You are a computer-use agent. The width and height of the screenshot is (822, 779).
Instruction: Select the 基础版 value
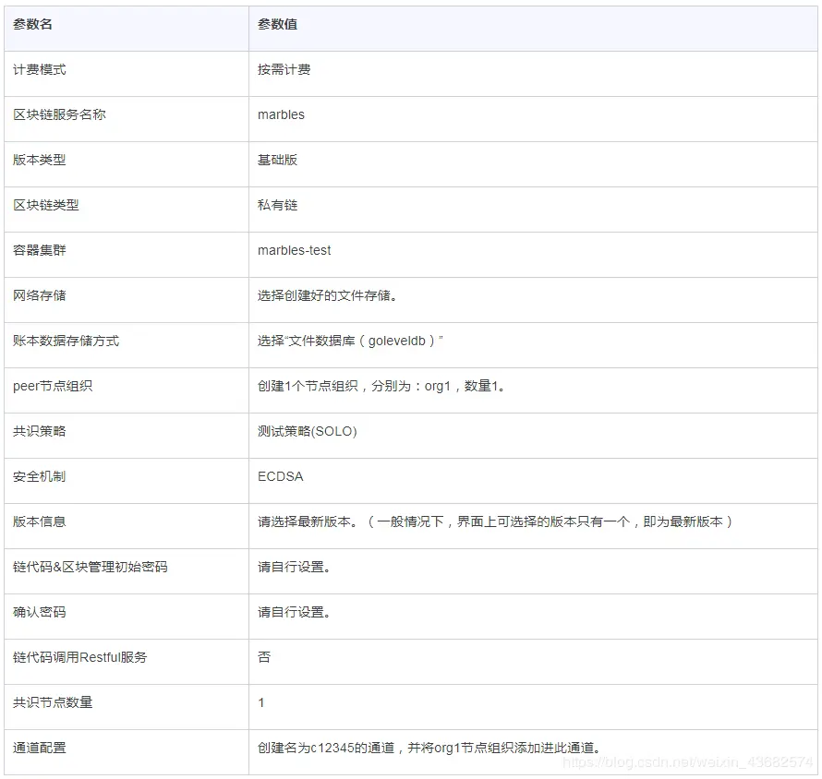[277, 160]
